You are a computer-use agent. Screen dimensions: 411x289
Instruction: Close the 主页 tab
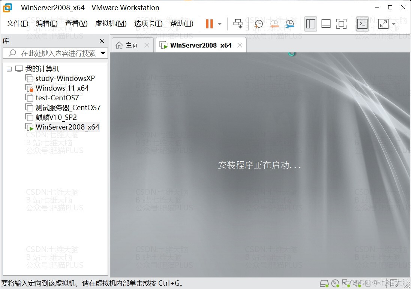[x=147, y=45]
